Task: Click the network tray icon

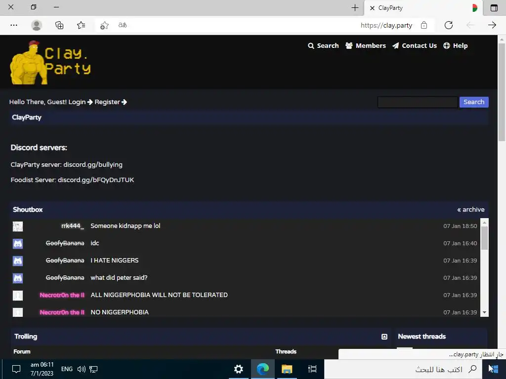Action: pyautogui.click(x=93, y=369)
